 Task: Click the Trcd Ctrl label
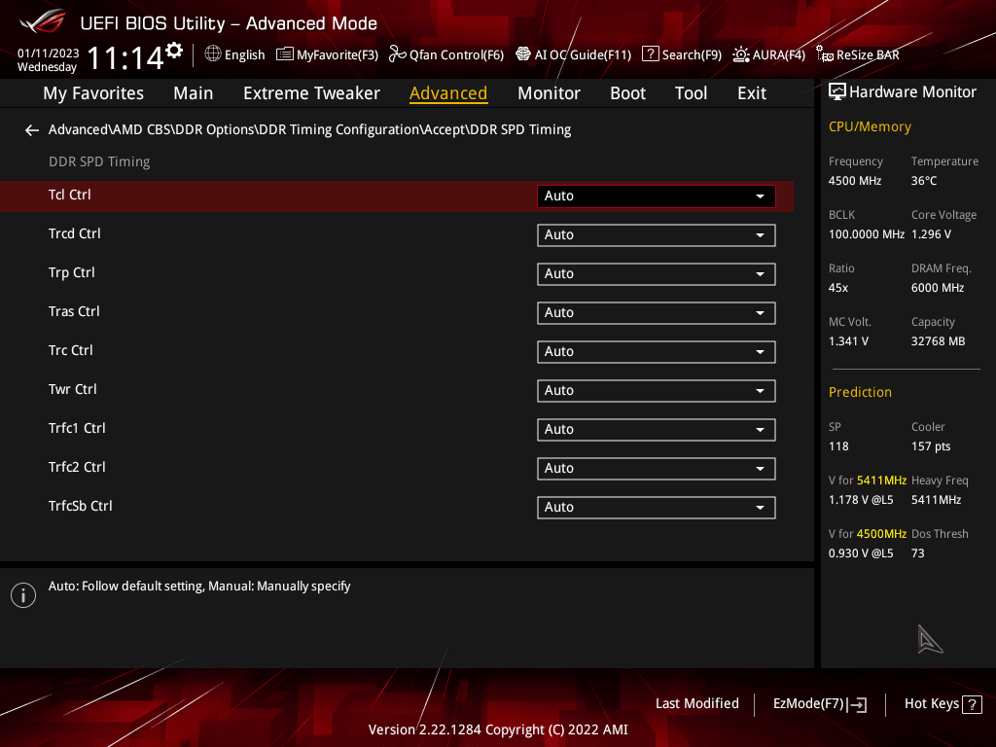74,233
